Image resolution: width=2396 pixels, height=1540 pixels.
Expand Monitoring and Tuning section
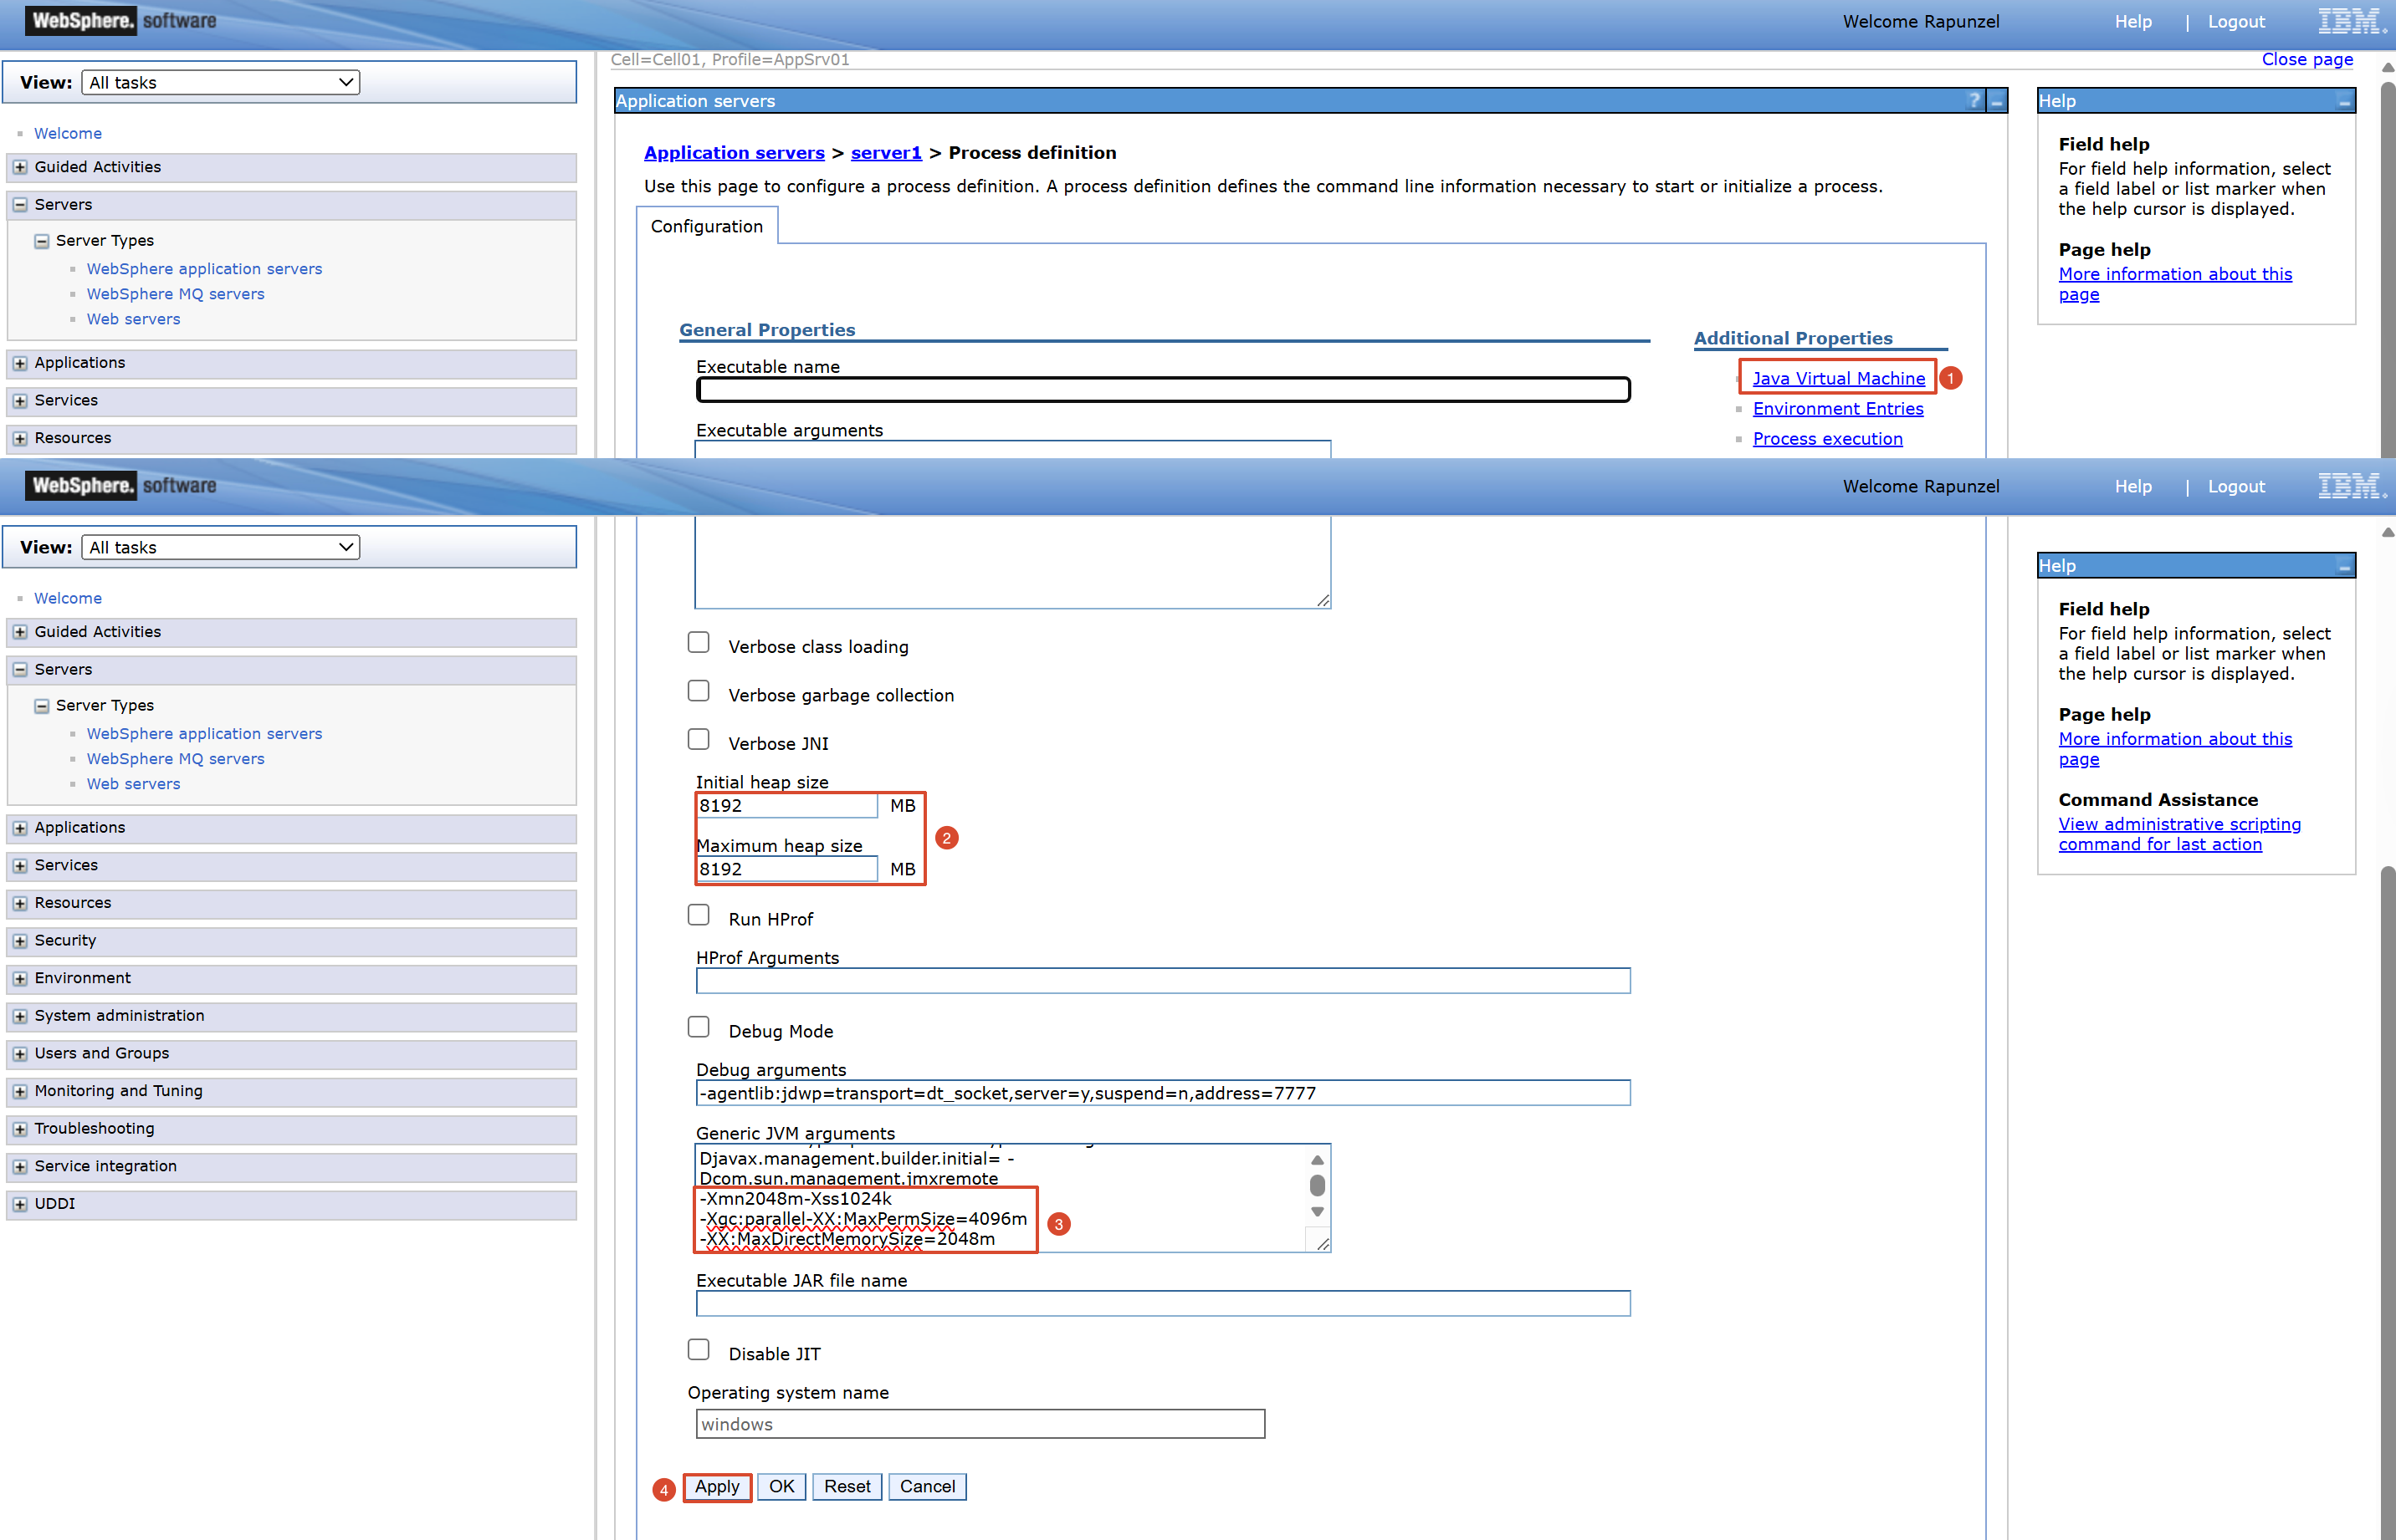point(20,1091)
